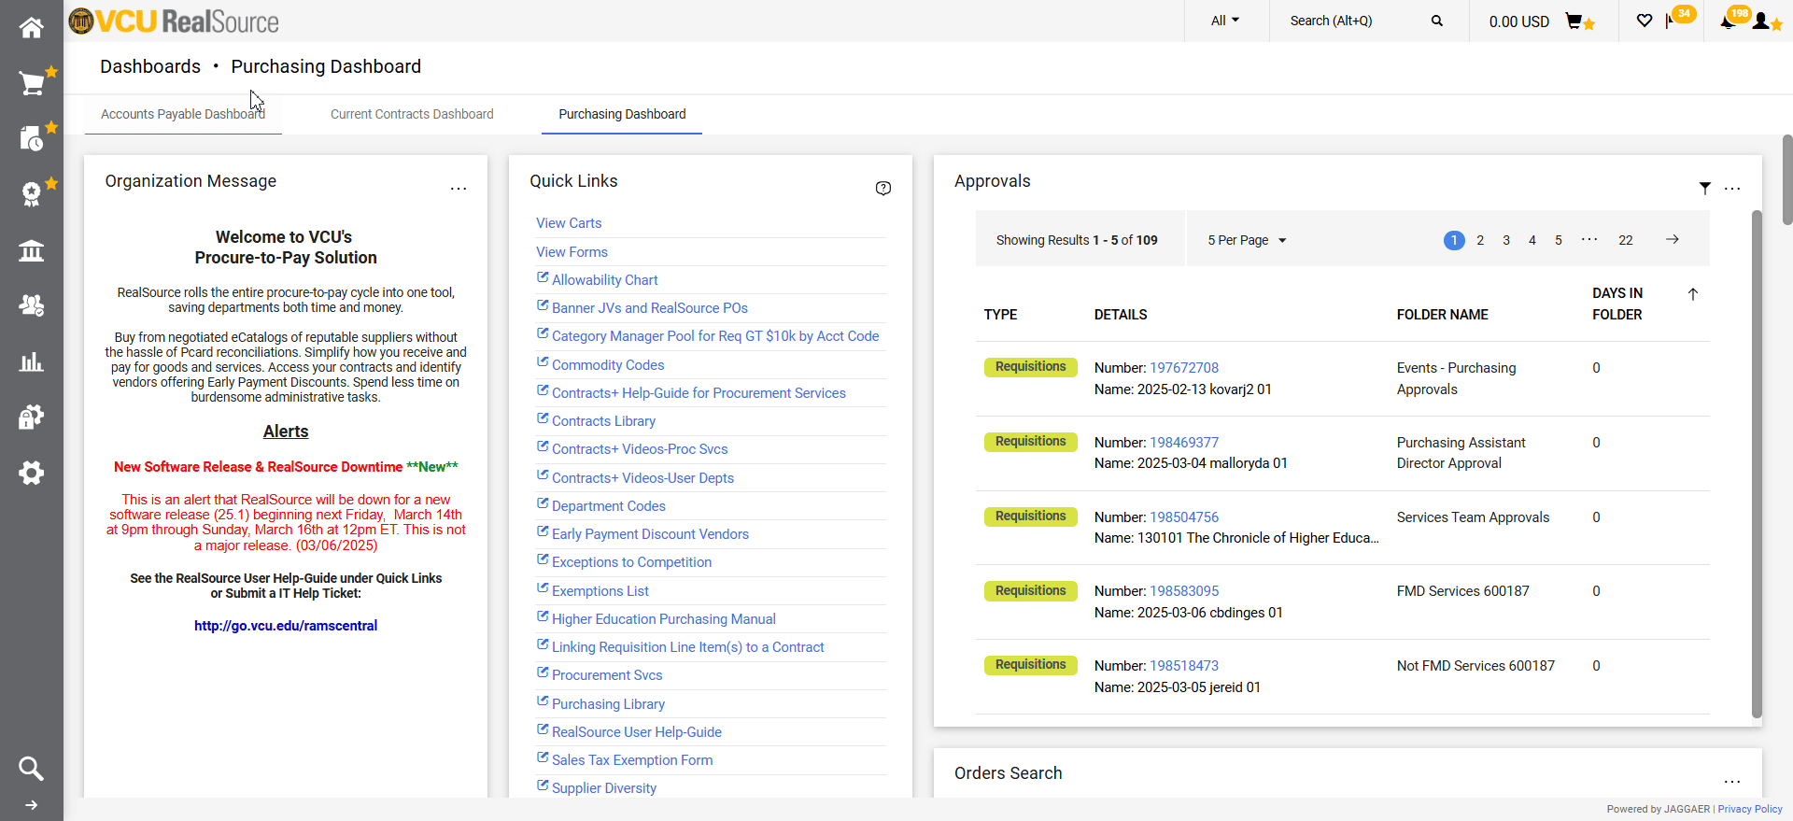This screenshot has width=1793, height=821.
Task: Switch to Accounts Payable Dashboard tab
Action: tap(183, 114)
